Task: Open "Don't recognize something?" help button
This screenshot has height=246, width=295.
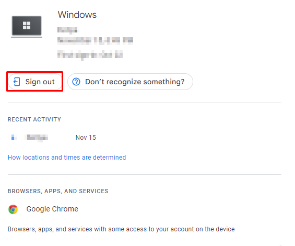Action: (x=130, y=82)
